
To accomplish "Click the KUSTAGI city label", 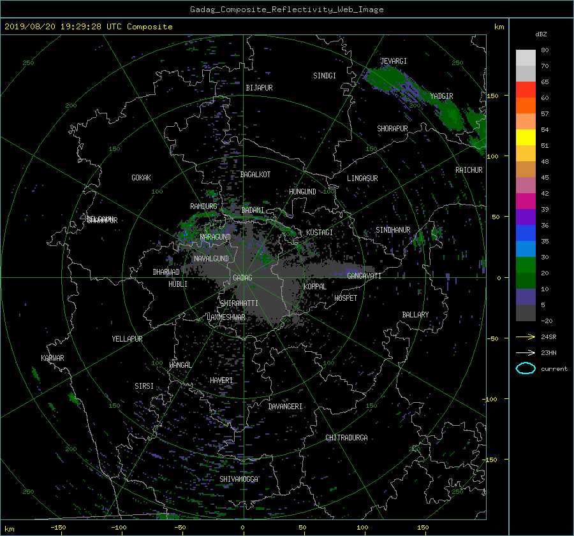I will (x=320, y=233).
